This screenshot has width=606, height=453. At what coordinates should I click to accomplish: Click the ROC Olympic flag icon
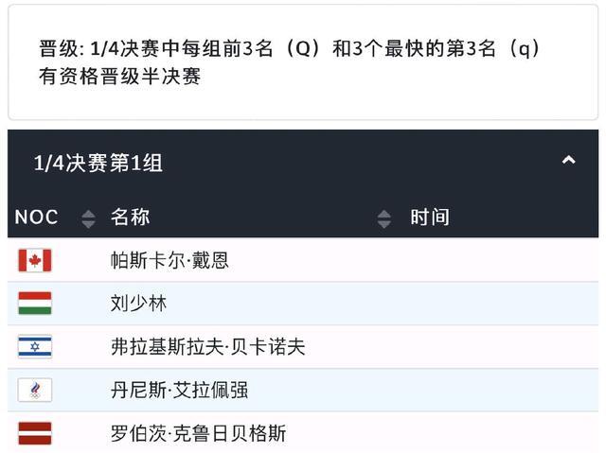pyautogui.click(x=35, y=390)
